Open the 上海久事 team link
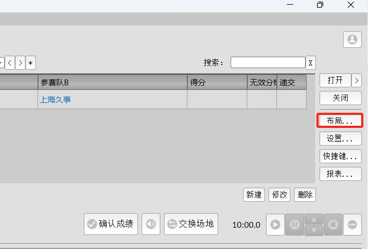This screenshot has width=368, height=249. (x=55, y=100)
